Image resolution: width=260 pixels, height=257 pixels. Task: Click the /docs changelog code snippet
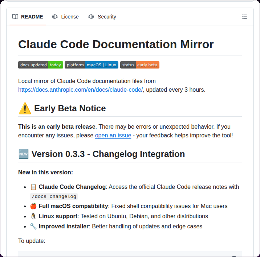[x=54, y=196]
